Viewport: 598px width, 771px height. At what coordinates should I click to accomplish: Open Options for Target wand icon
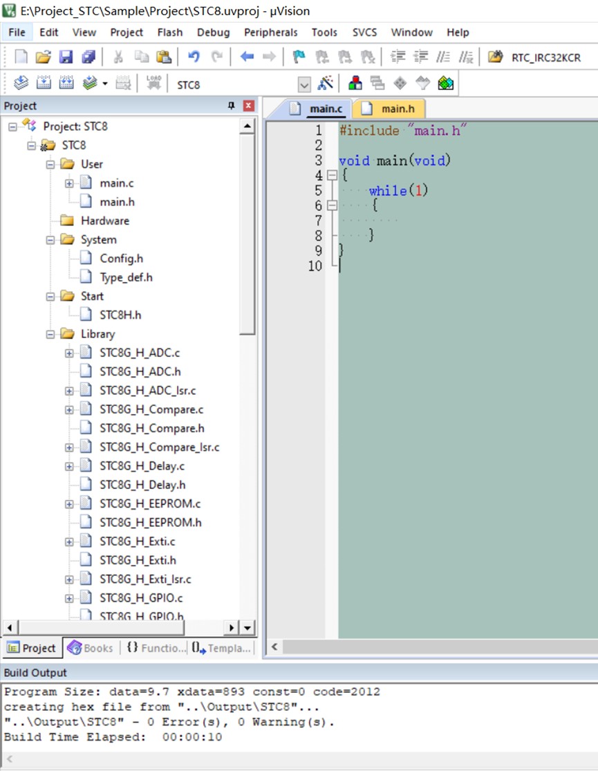click(x=325, y=83)
